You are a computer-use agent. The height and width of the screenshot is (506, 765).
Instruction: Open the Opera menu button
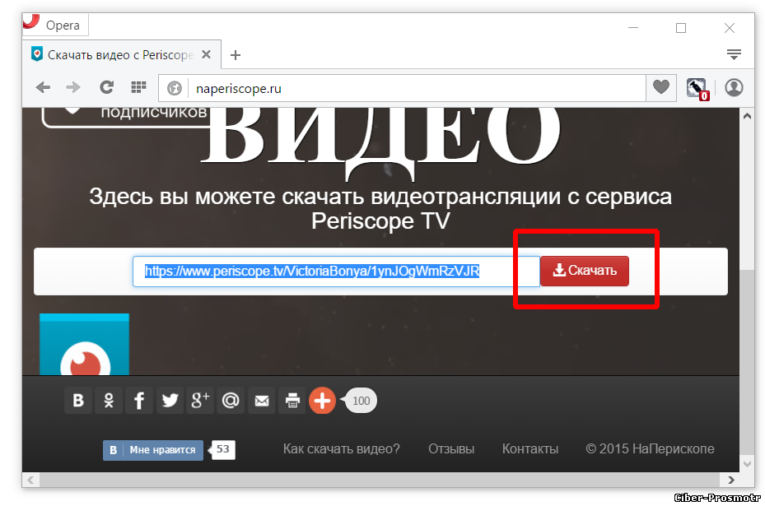click(54, 25)
